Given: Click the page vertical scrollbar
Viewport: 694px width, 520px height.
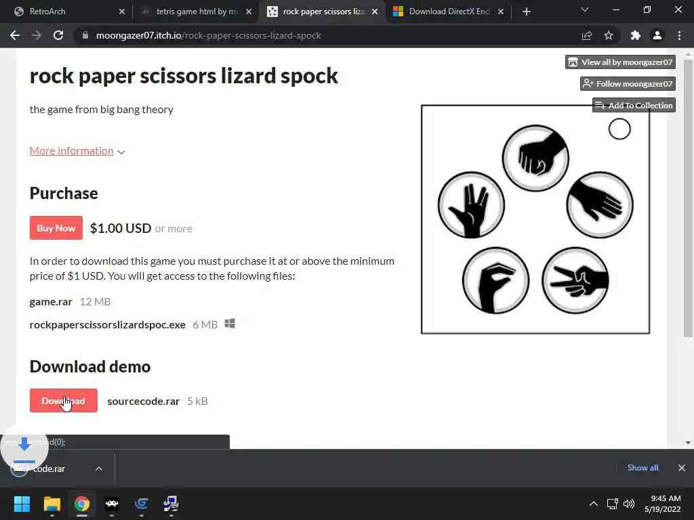Looking at the screenshot, I should coord(688,197).
